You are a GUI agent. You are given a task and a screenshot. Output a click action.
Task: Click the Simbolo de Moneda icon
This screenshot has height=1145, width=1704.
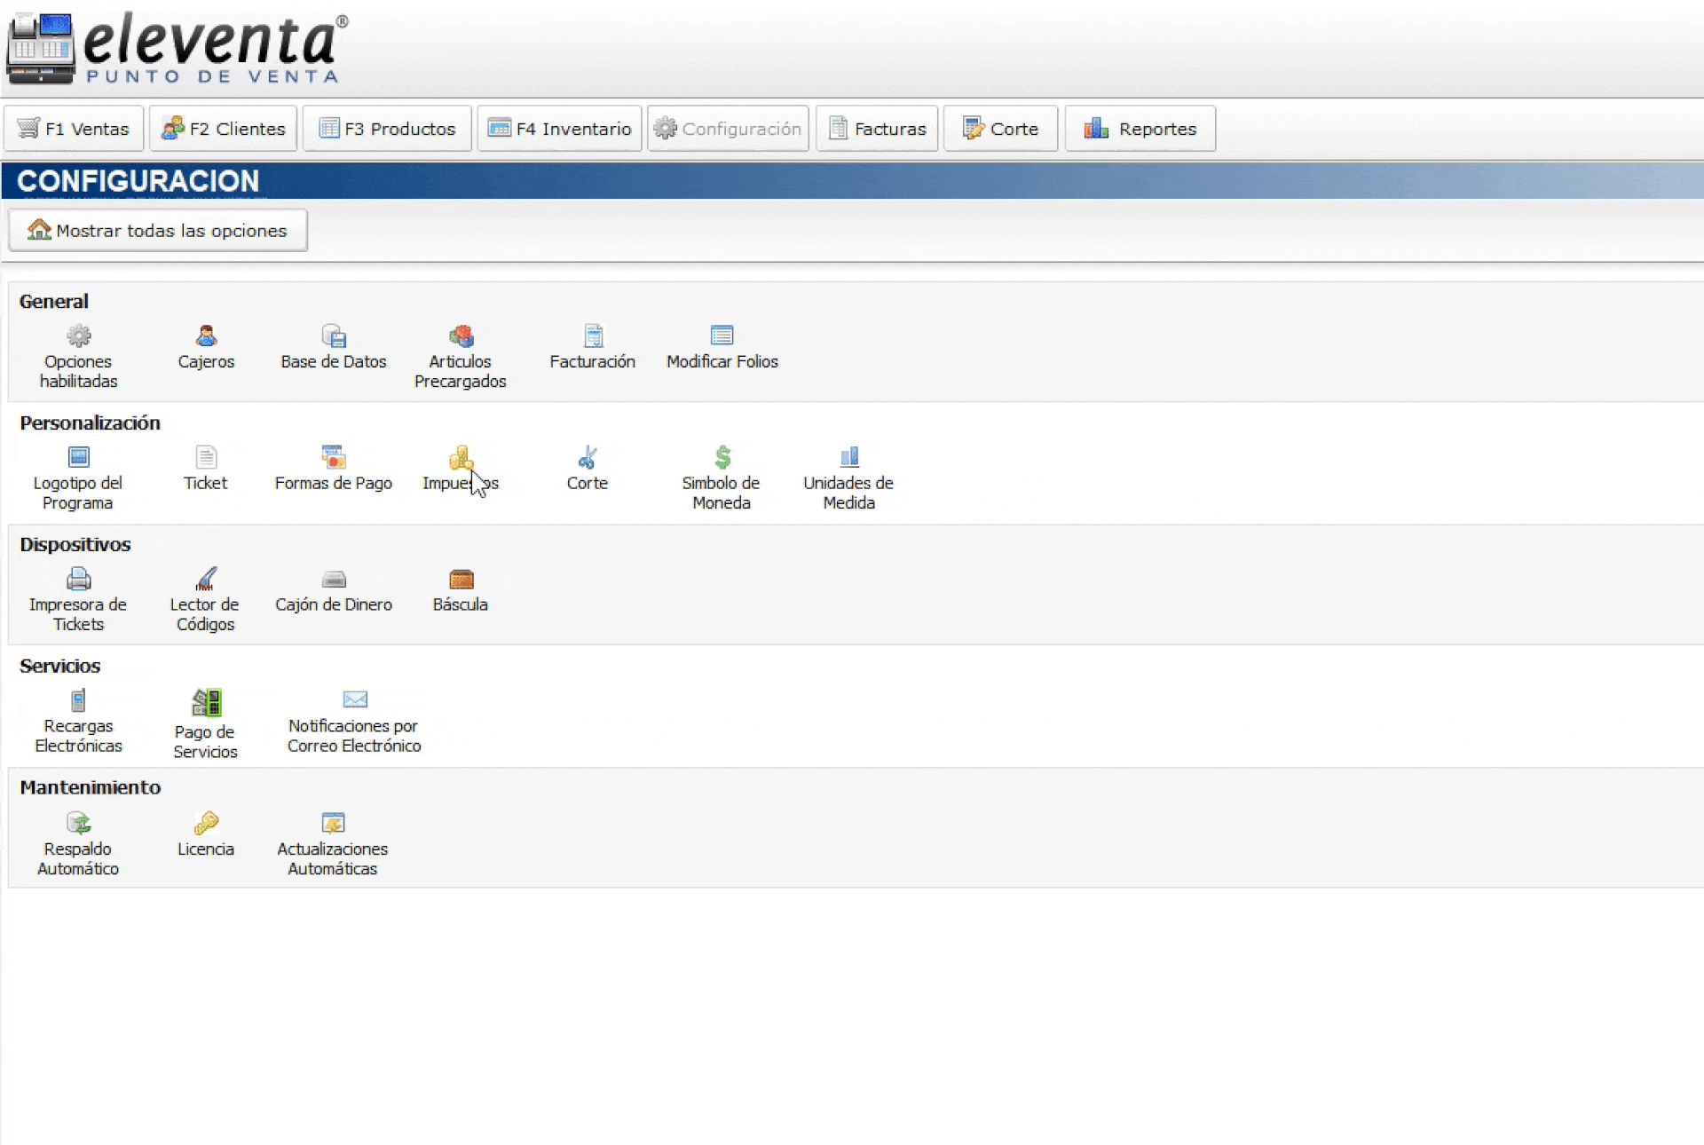[x=722, y=459]
